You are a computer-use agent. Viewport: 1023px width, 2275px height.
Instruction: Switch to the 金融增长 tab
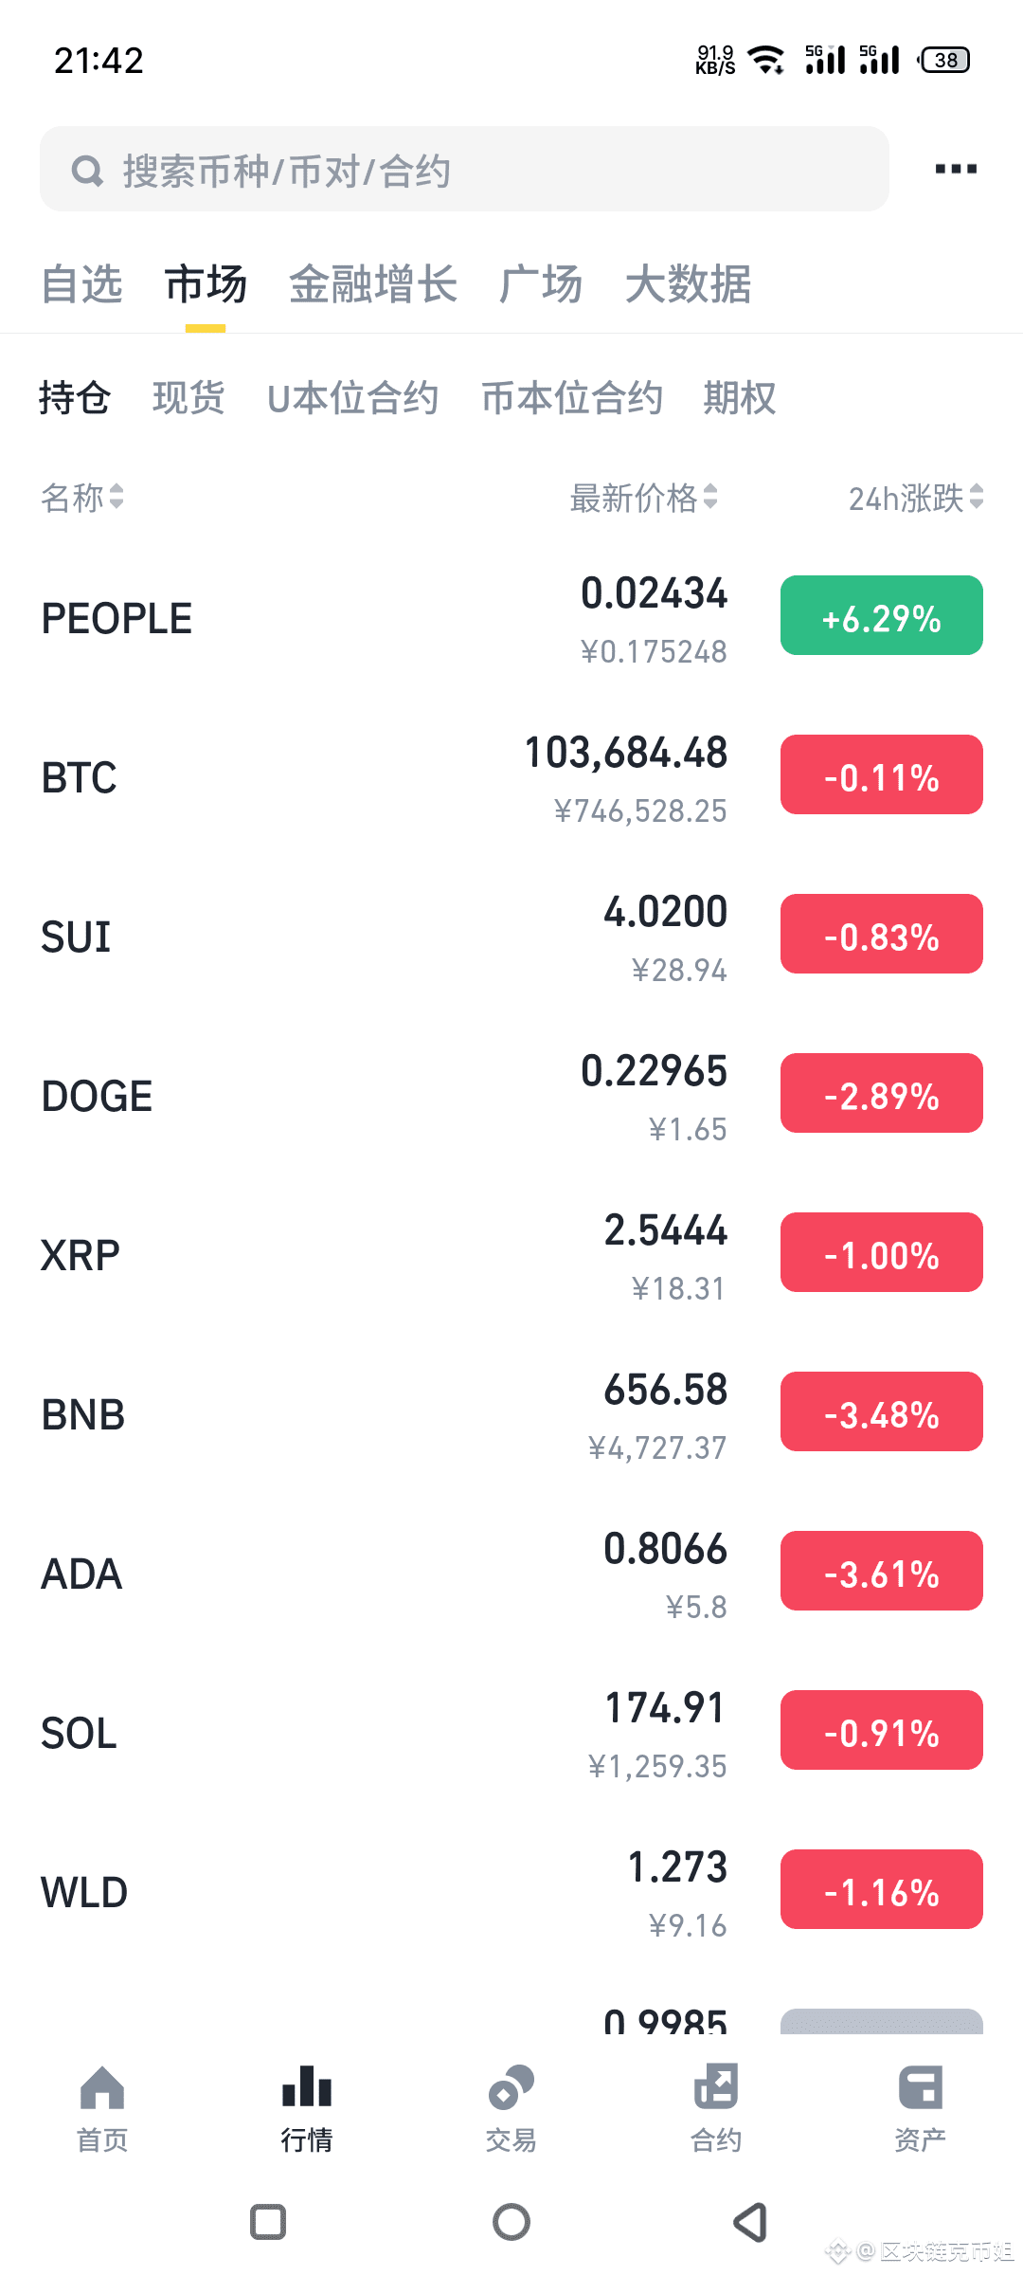tap(373, 283)
